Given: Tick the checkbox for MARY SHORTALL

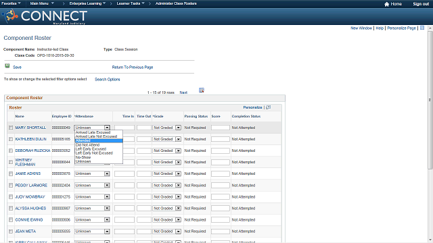Looking at the screenshot, I should pyautogui.click(x=11, y=128).
